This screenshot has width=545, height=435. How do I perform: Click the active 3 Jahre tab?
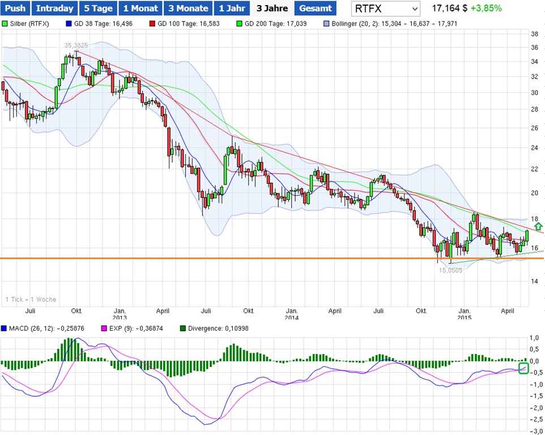coord(272,8)
